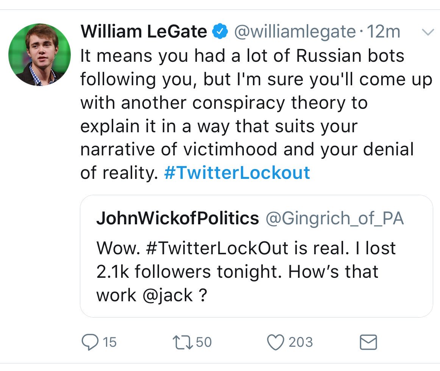Click the like count 203
The height and width of the screenshot is (371, 440).
pos(301,342)
